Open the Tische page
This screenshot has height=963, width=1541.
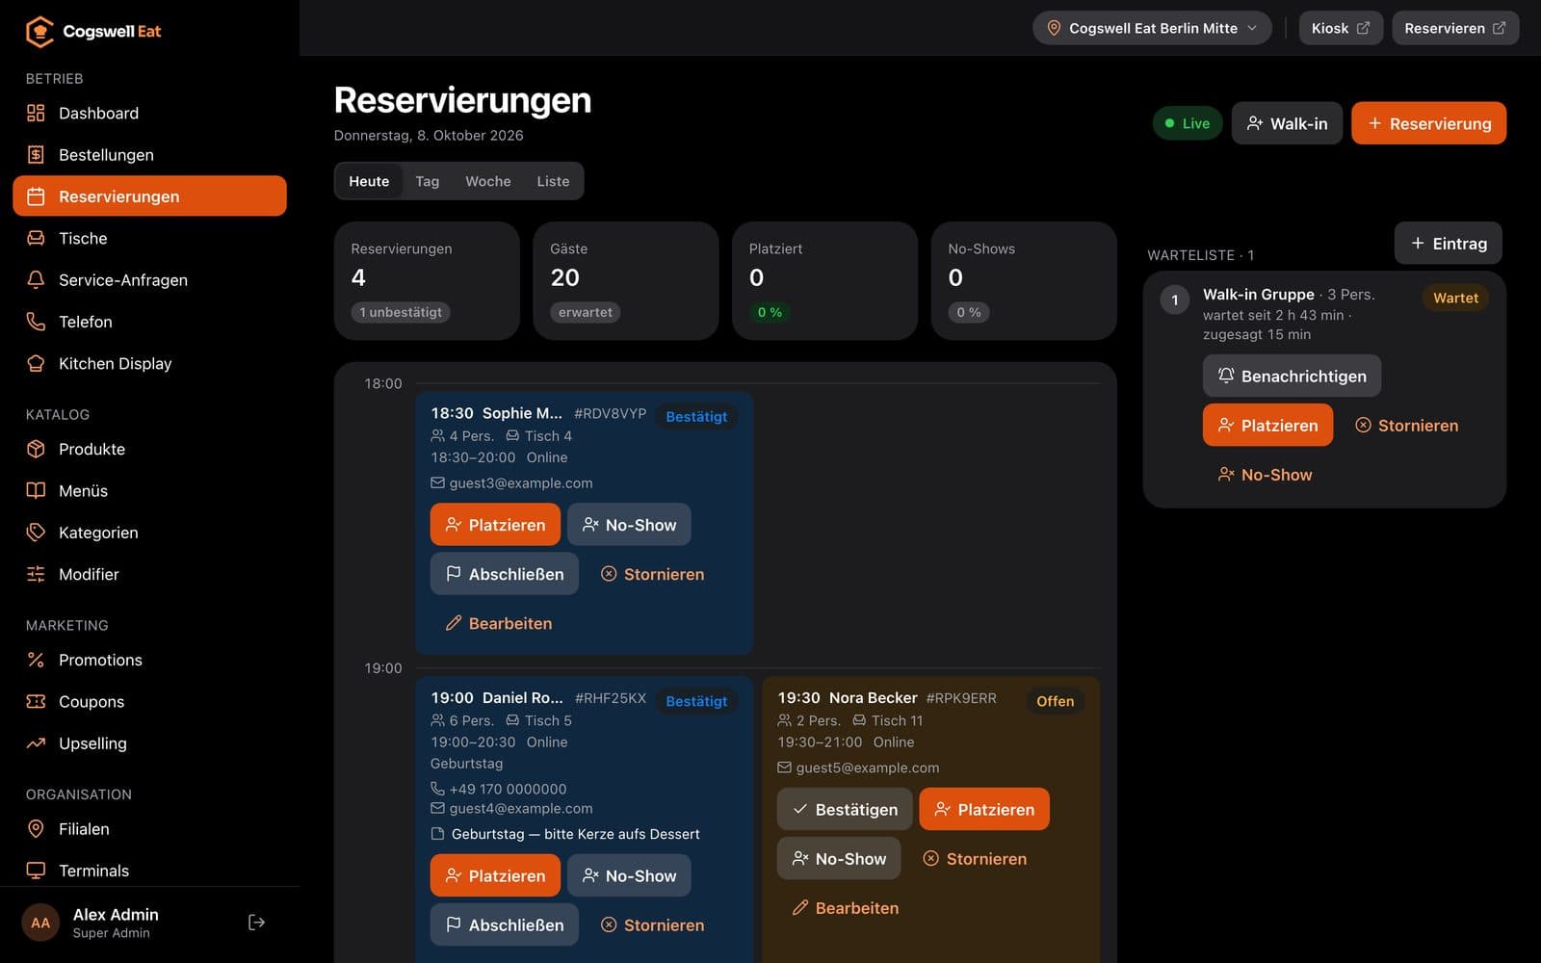pyautogui.click(x=149, y=238)
